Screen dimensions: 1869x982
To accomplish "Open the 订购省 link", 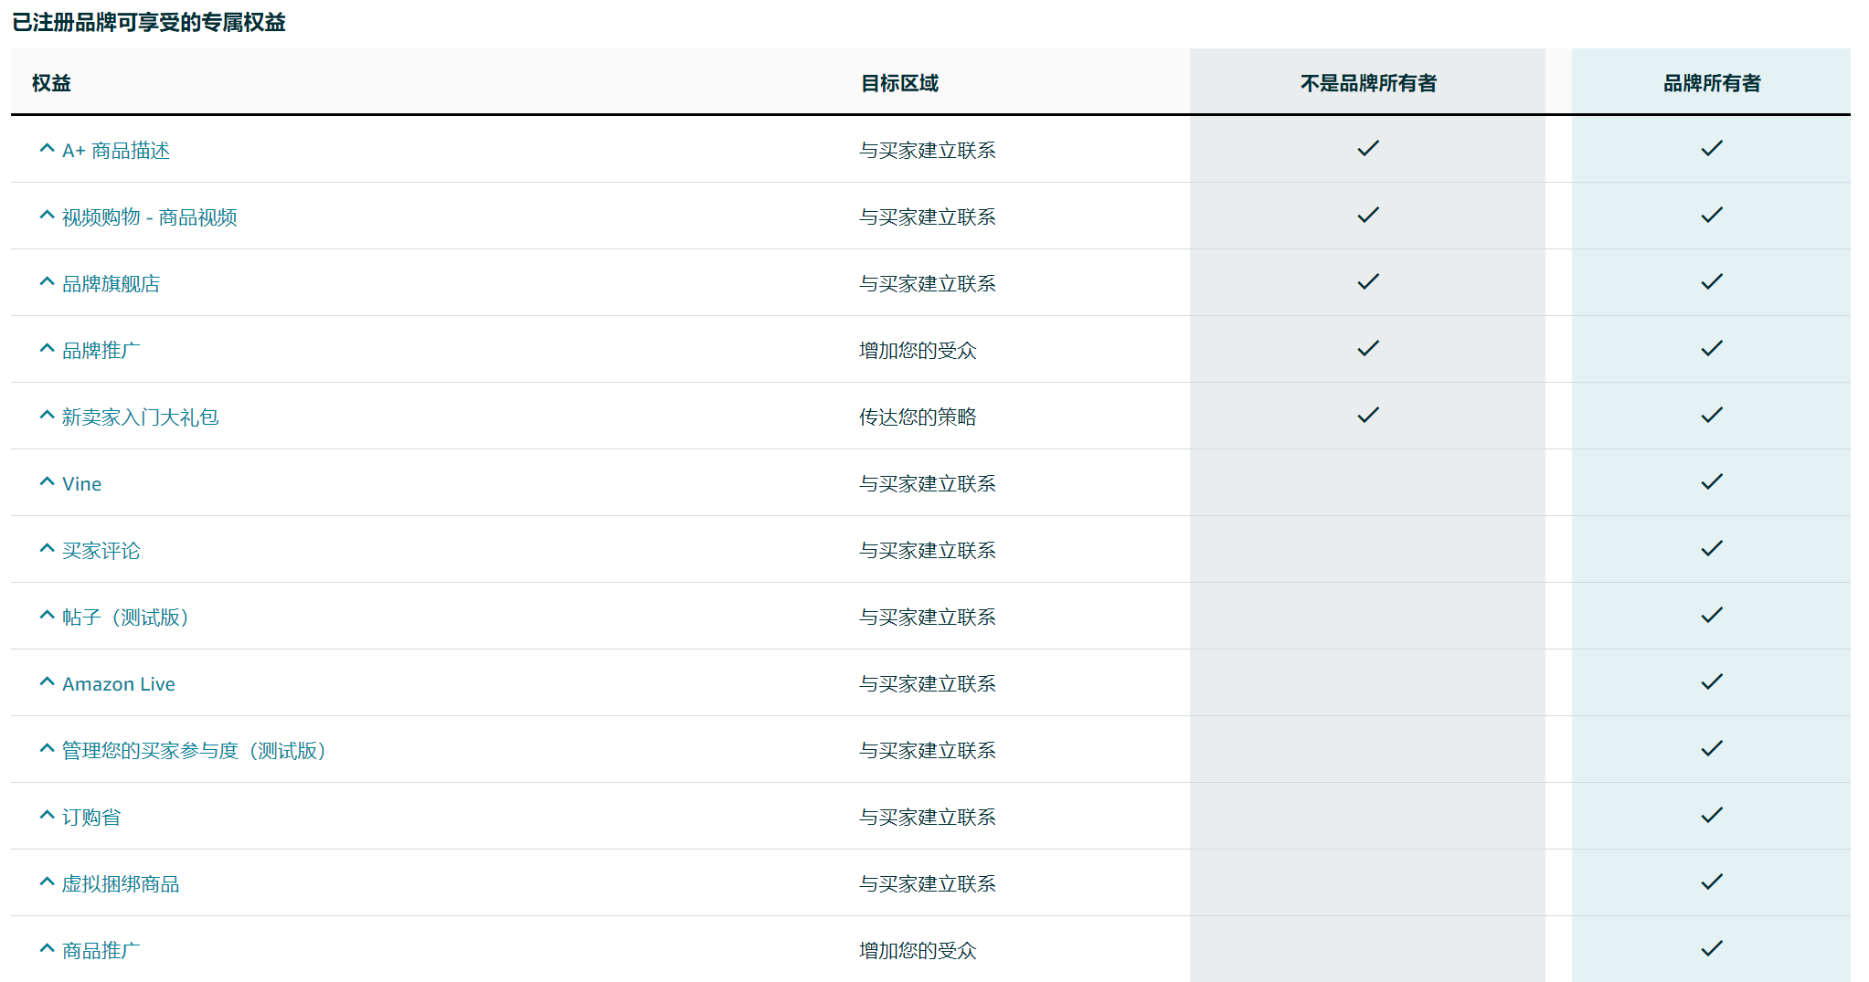I will click(x=91, y=818).
